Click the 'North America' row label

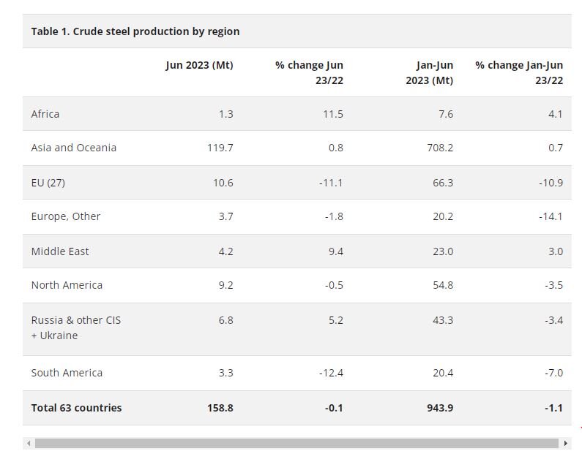(67, 285)
